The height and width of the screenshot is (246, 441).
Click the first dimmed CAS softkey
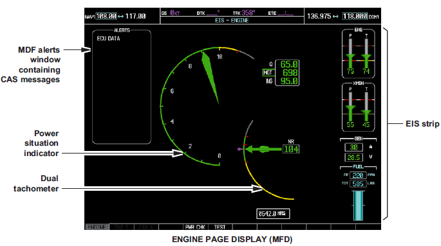click(x=121, y=227)
